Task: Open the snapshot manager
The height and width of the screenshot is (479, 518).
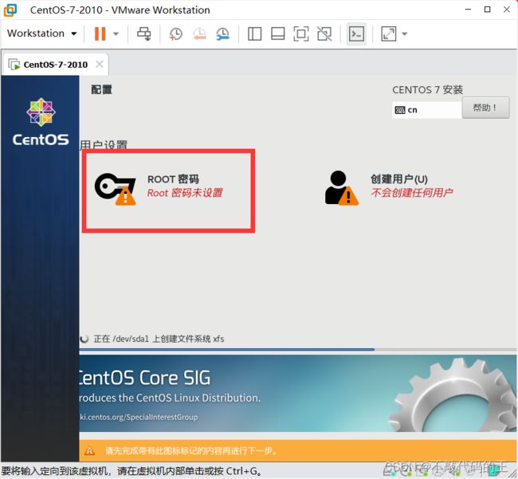Action: (x=223, y=33)
